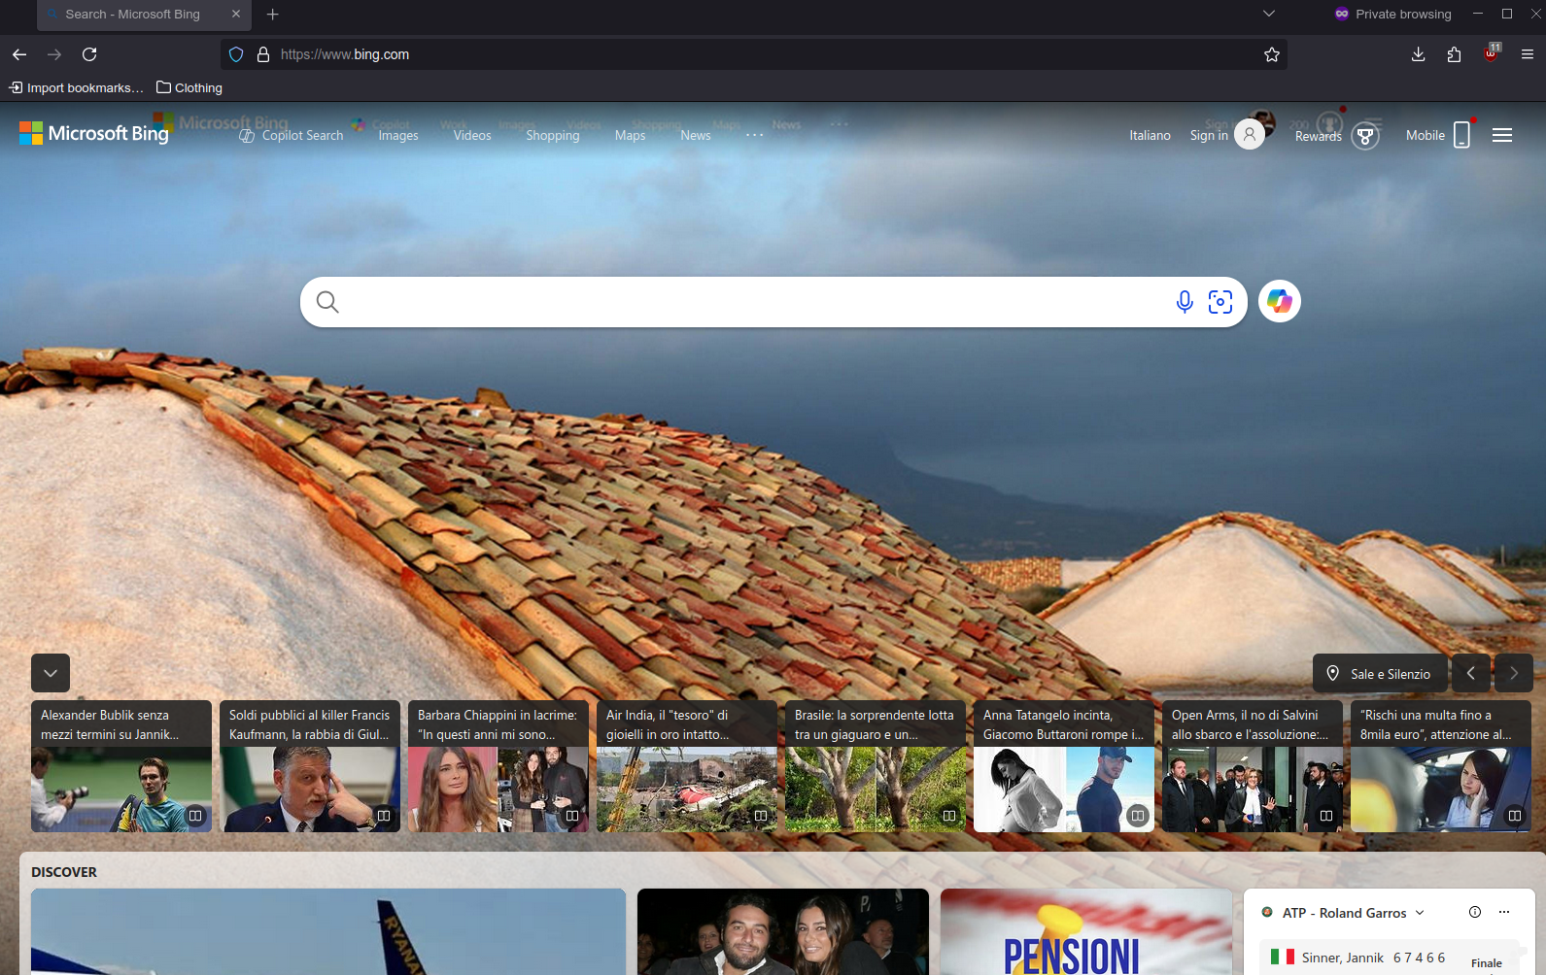Open the Clothing bookmarks folder

tap(189, 87)
